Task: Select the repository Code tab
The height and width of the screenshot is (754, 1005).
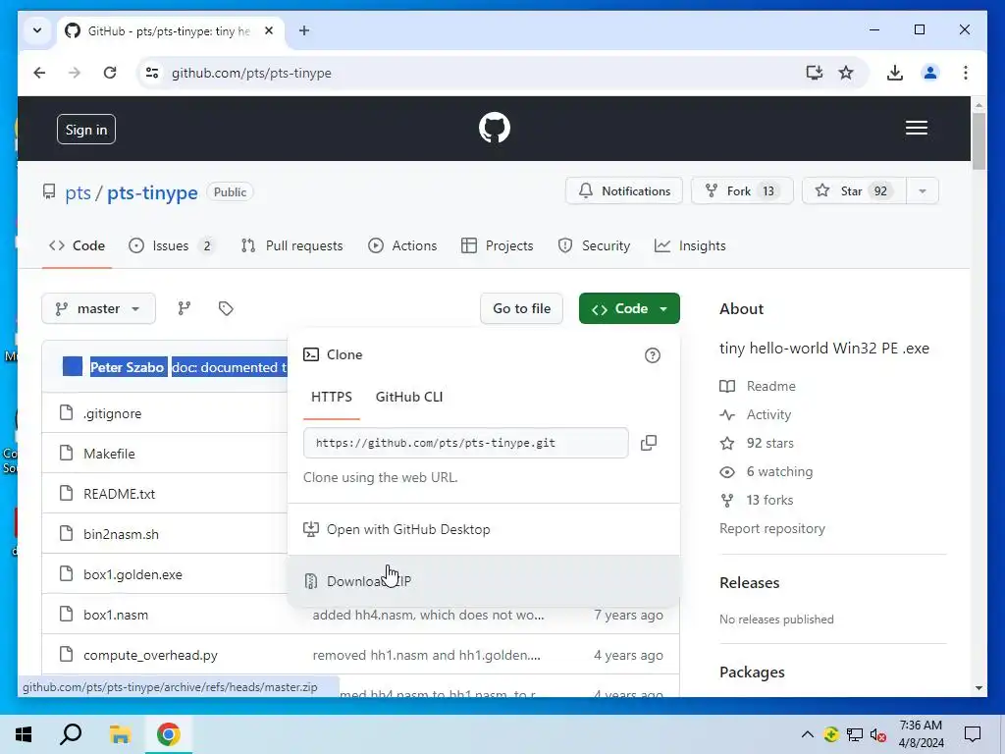Action: tap(77, 245)
